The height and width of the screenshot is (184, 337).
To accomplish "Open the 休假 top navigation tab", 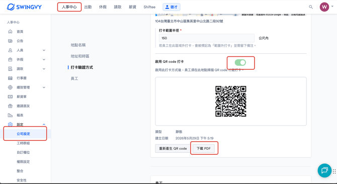I will click(103, 7).
